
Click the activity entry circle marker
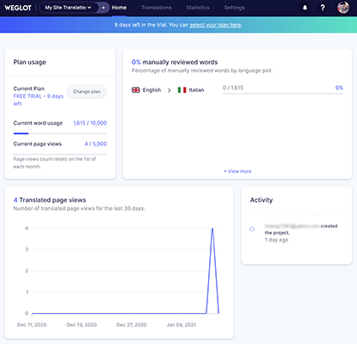point(252,229)
